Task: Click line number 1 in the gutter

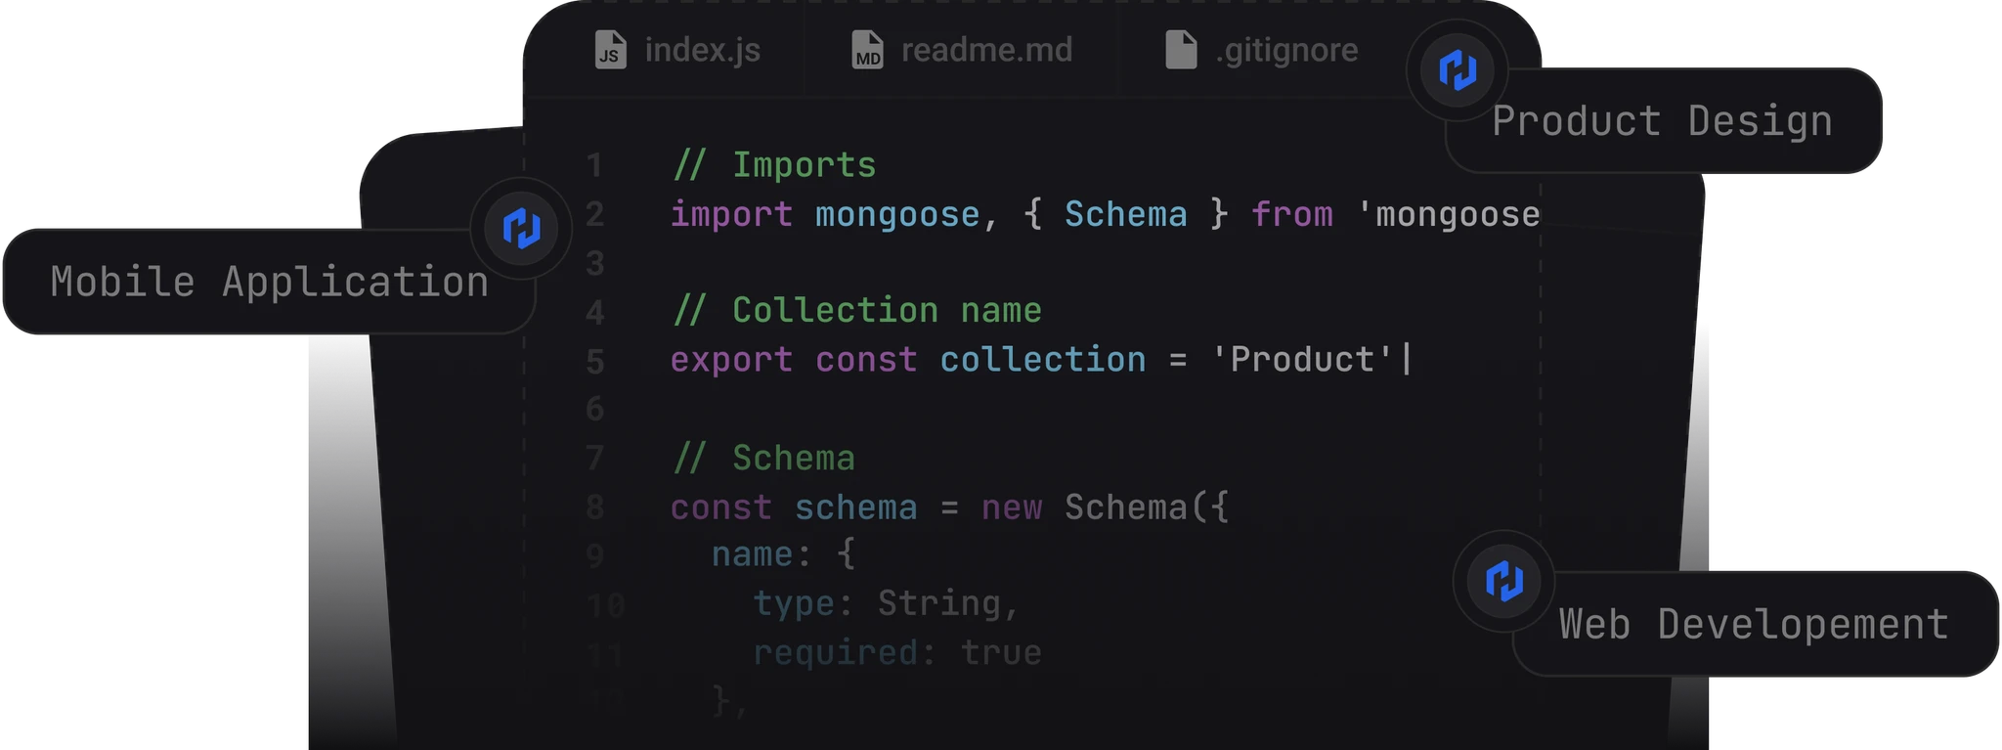Action: coord(594,165)
